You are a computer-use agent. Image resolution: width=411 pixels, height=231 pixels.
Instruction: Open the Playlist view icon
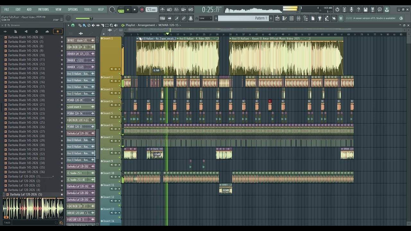tap(277, 18)
